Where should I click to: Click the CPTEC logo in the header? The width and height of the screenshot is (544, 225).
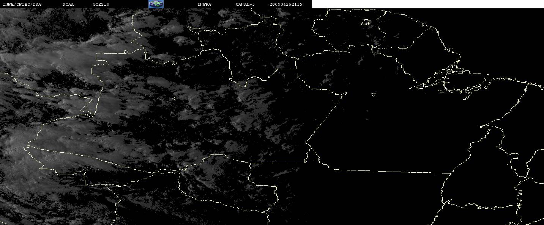(x=156, y=4)
